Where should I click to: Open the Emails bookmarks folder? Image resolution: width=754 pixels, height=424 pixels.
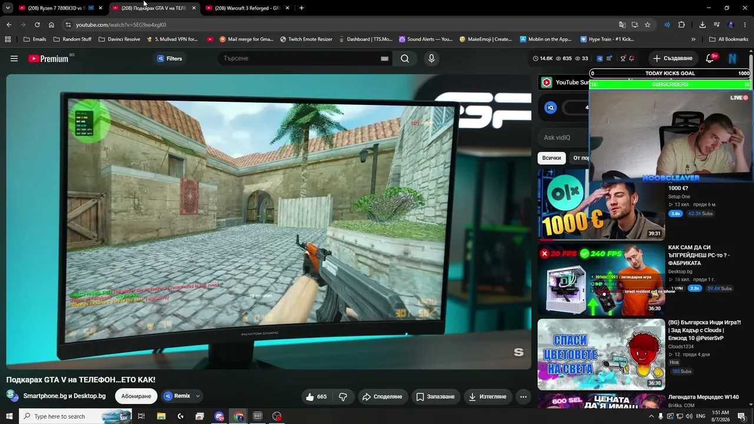(34, 39)
